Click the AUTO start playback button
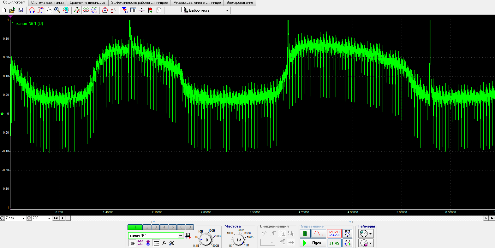The image size is (495, 248). click(x=347, y=243)
